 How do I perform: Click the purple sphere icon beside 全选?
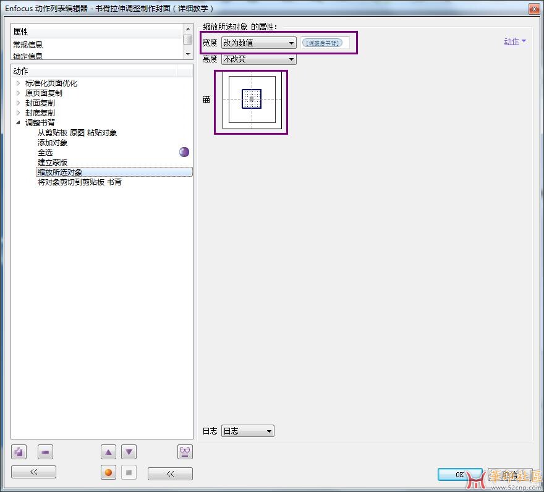click(184, 152)
